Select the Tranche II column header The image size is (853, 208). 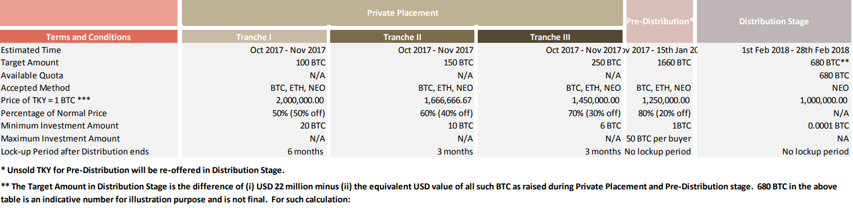402,37
